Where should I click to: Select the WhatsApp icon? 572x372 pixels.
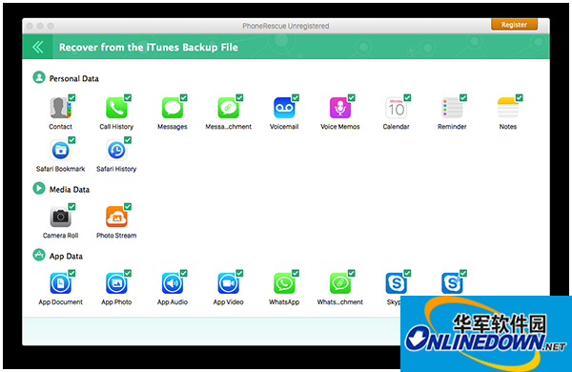pos(284,283)
